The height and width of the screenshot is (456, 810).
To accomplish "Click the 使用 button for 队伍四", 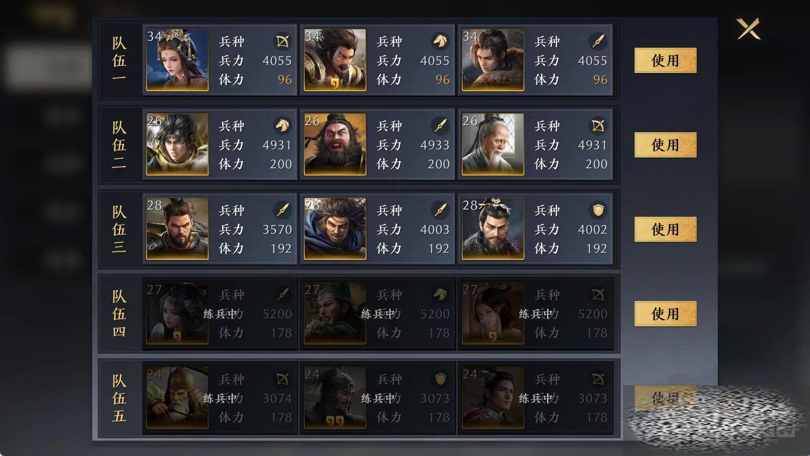I will point(665,314).
